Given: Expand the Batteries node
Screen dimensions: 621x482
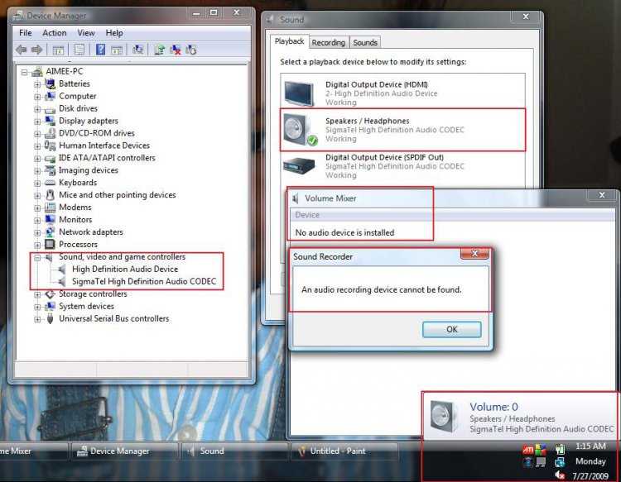Looking at the screenshot, I should 37,84.
